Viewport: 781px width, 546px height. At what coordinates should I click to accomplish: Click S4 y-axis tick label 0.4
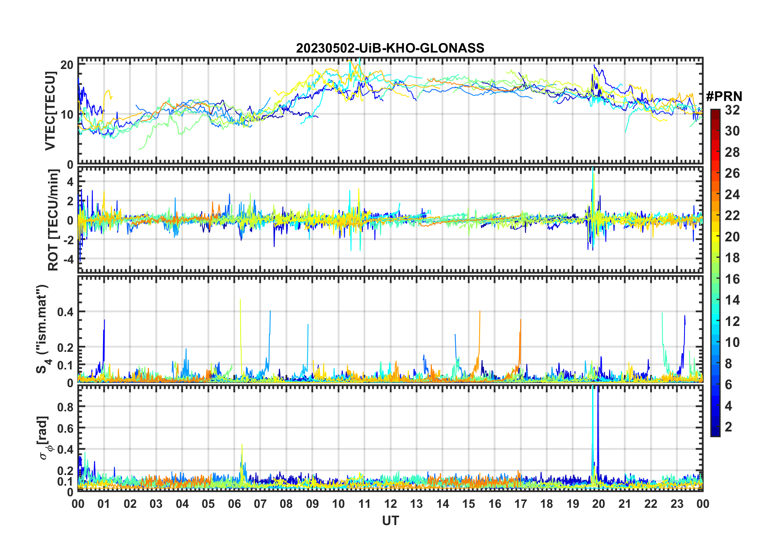(x=65, y=312)
